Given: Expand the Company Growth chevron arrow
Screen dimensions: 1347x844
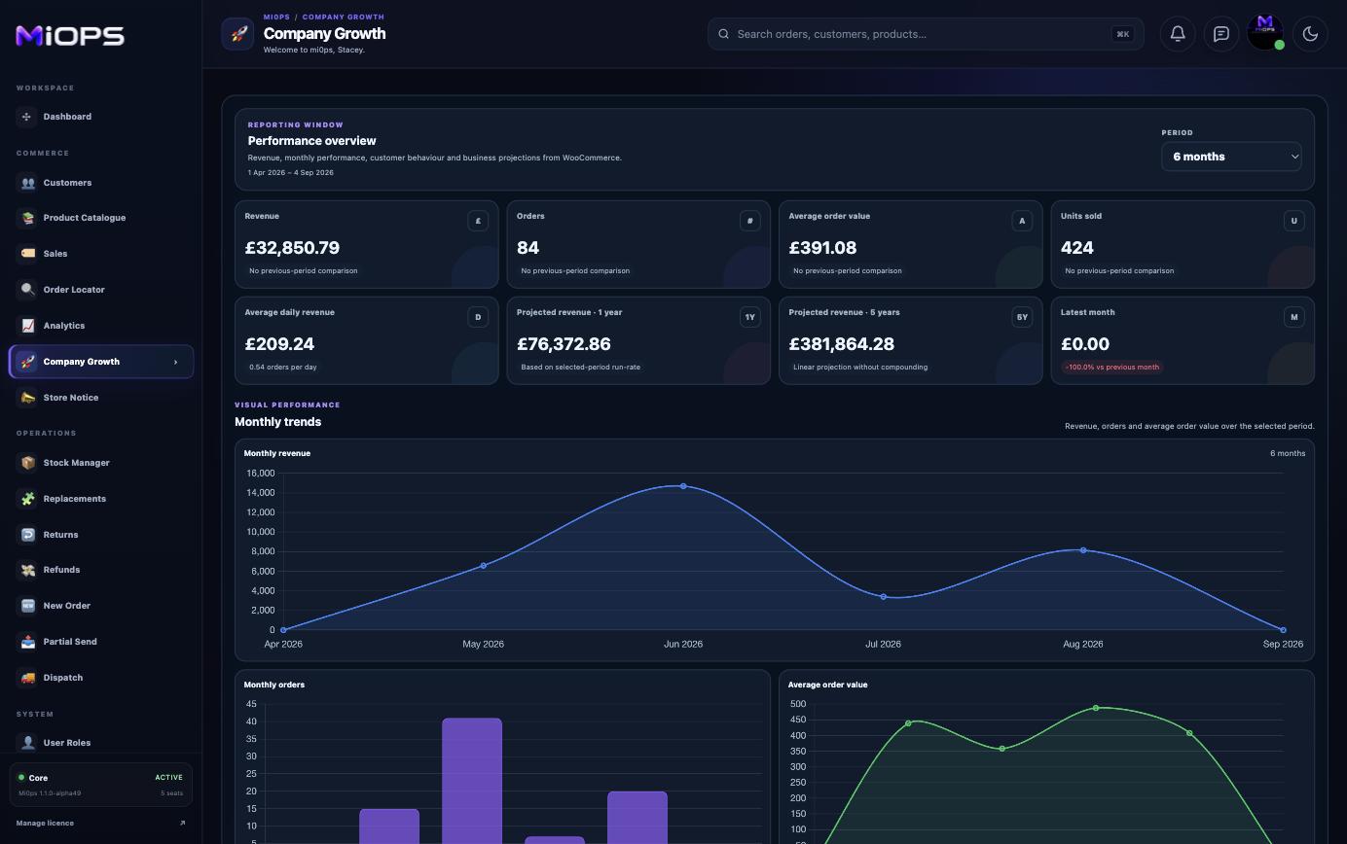Looking at the screenshot, I should pos(176,363).
